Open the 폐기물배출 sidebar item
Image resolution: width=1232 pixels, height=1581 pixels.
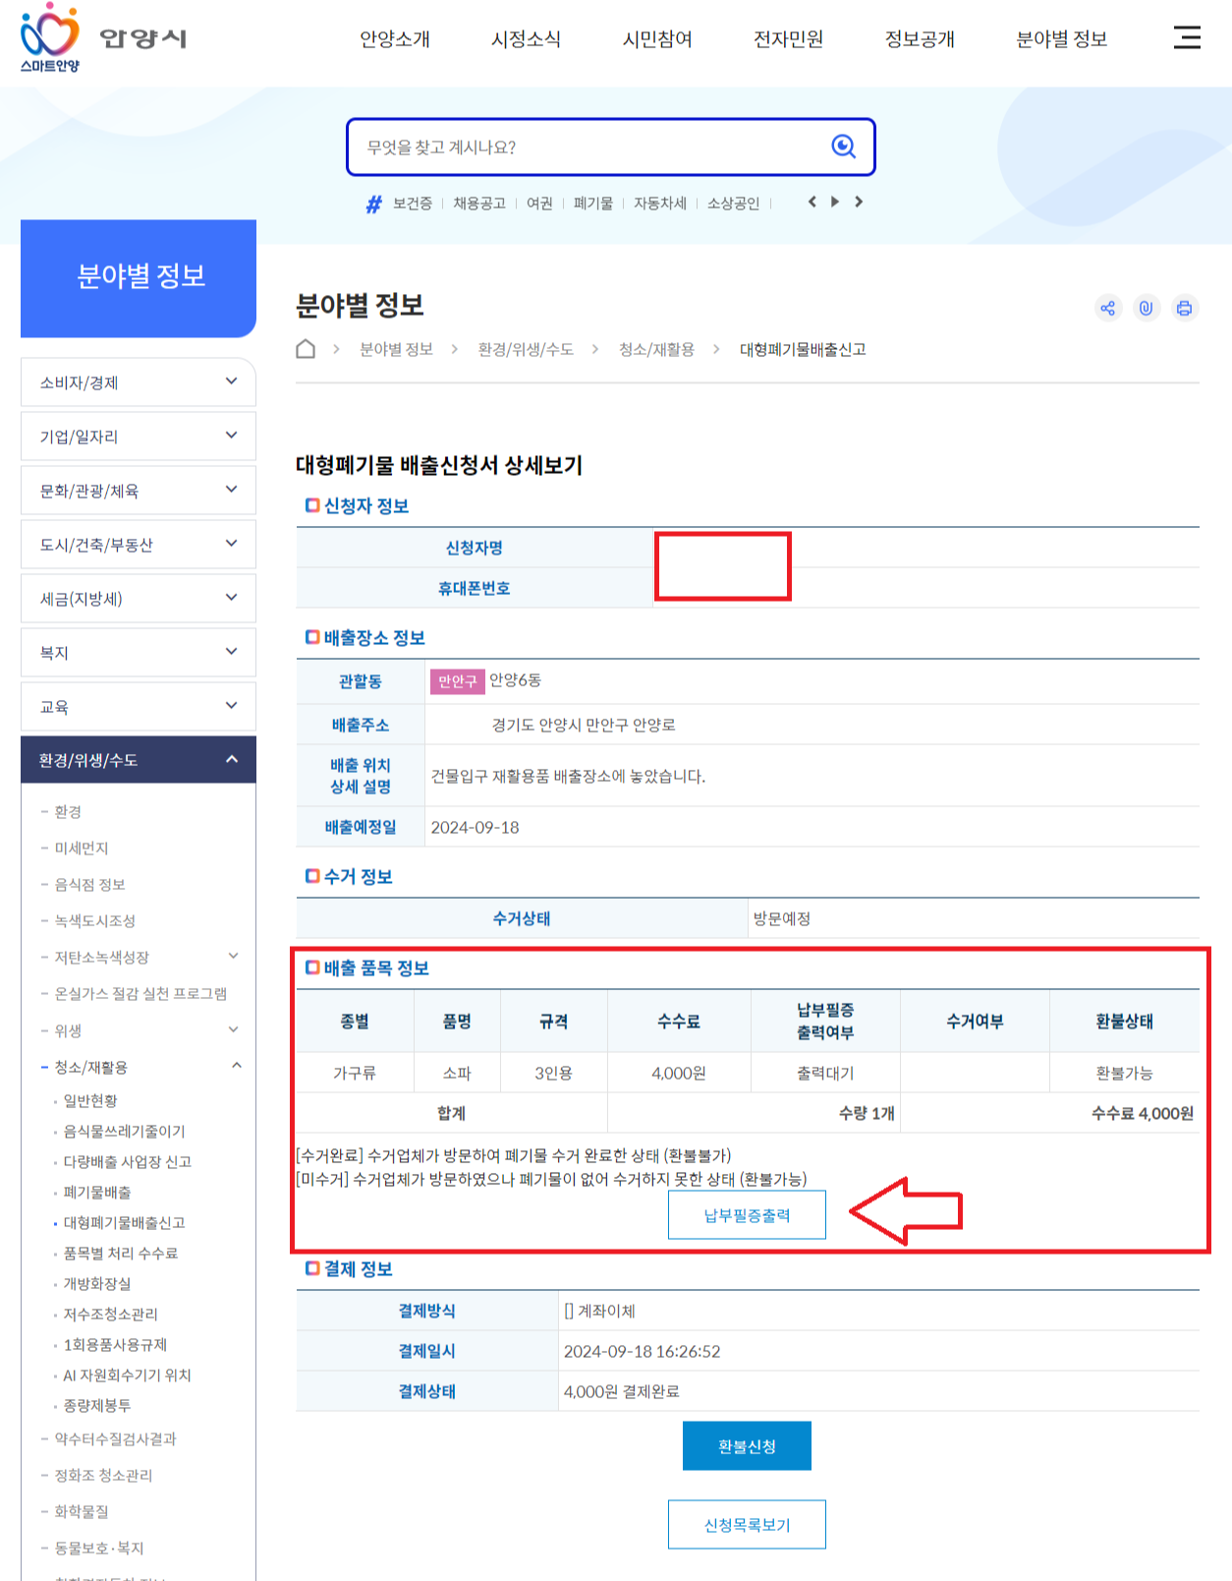click(x=97, y=1193)
